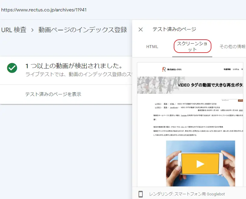The width and height of the screenshot is (246, 199).
Task: Click the inspected URL text field
Action: point(44,10)
